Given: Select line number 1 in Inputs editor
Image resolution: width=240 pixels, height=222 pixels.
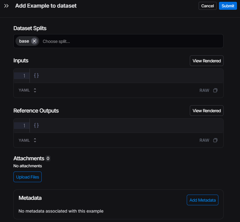Looking at the screenshot, I should click(24, 76).
